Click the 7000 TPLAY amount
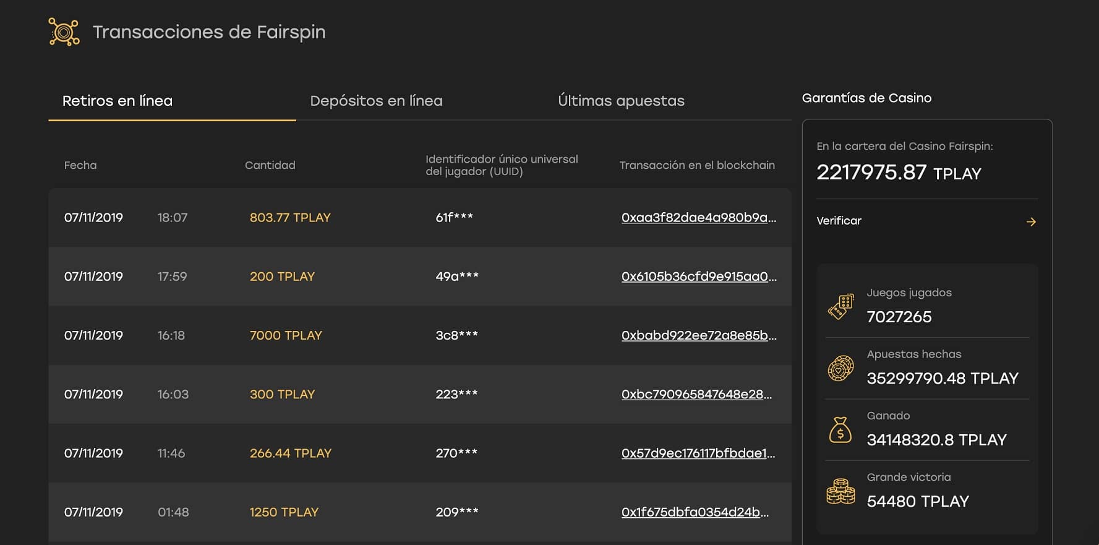 (286, 335)
